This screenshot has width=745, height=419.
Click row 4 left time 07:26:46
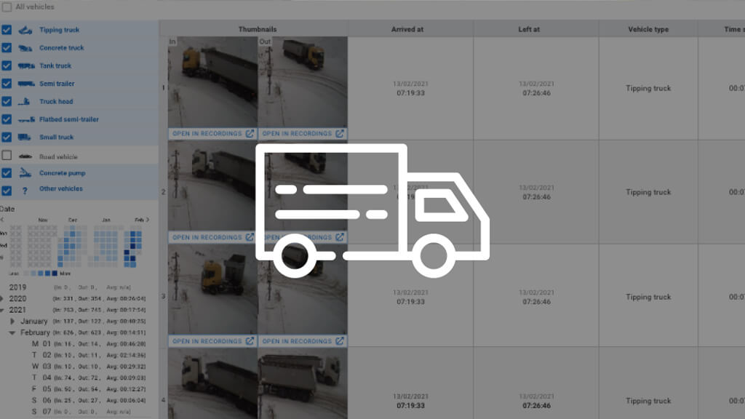536,406
